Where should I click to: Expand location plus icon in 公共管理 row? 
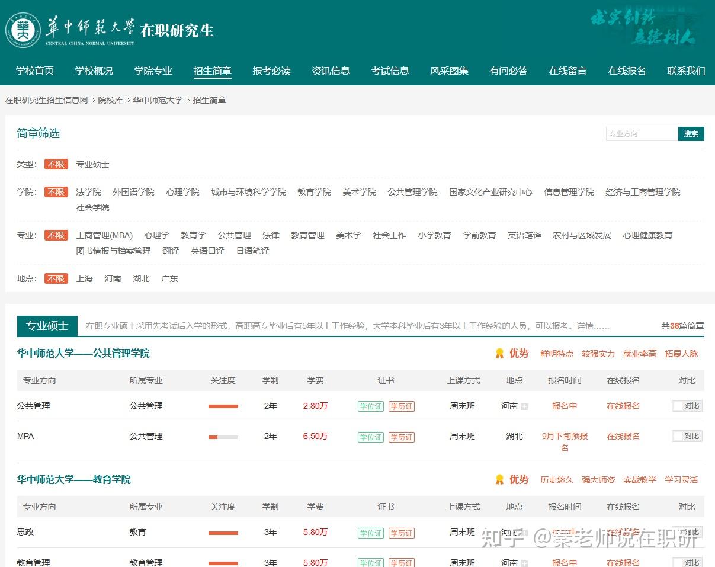(524, 407)
